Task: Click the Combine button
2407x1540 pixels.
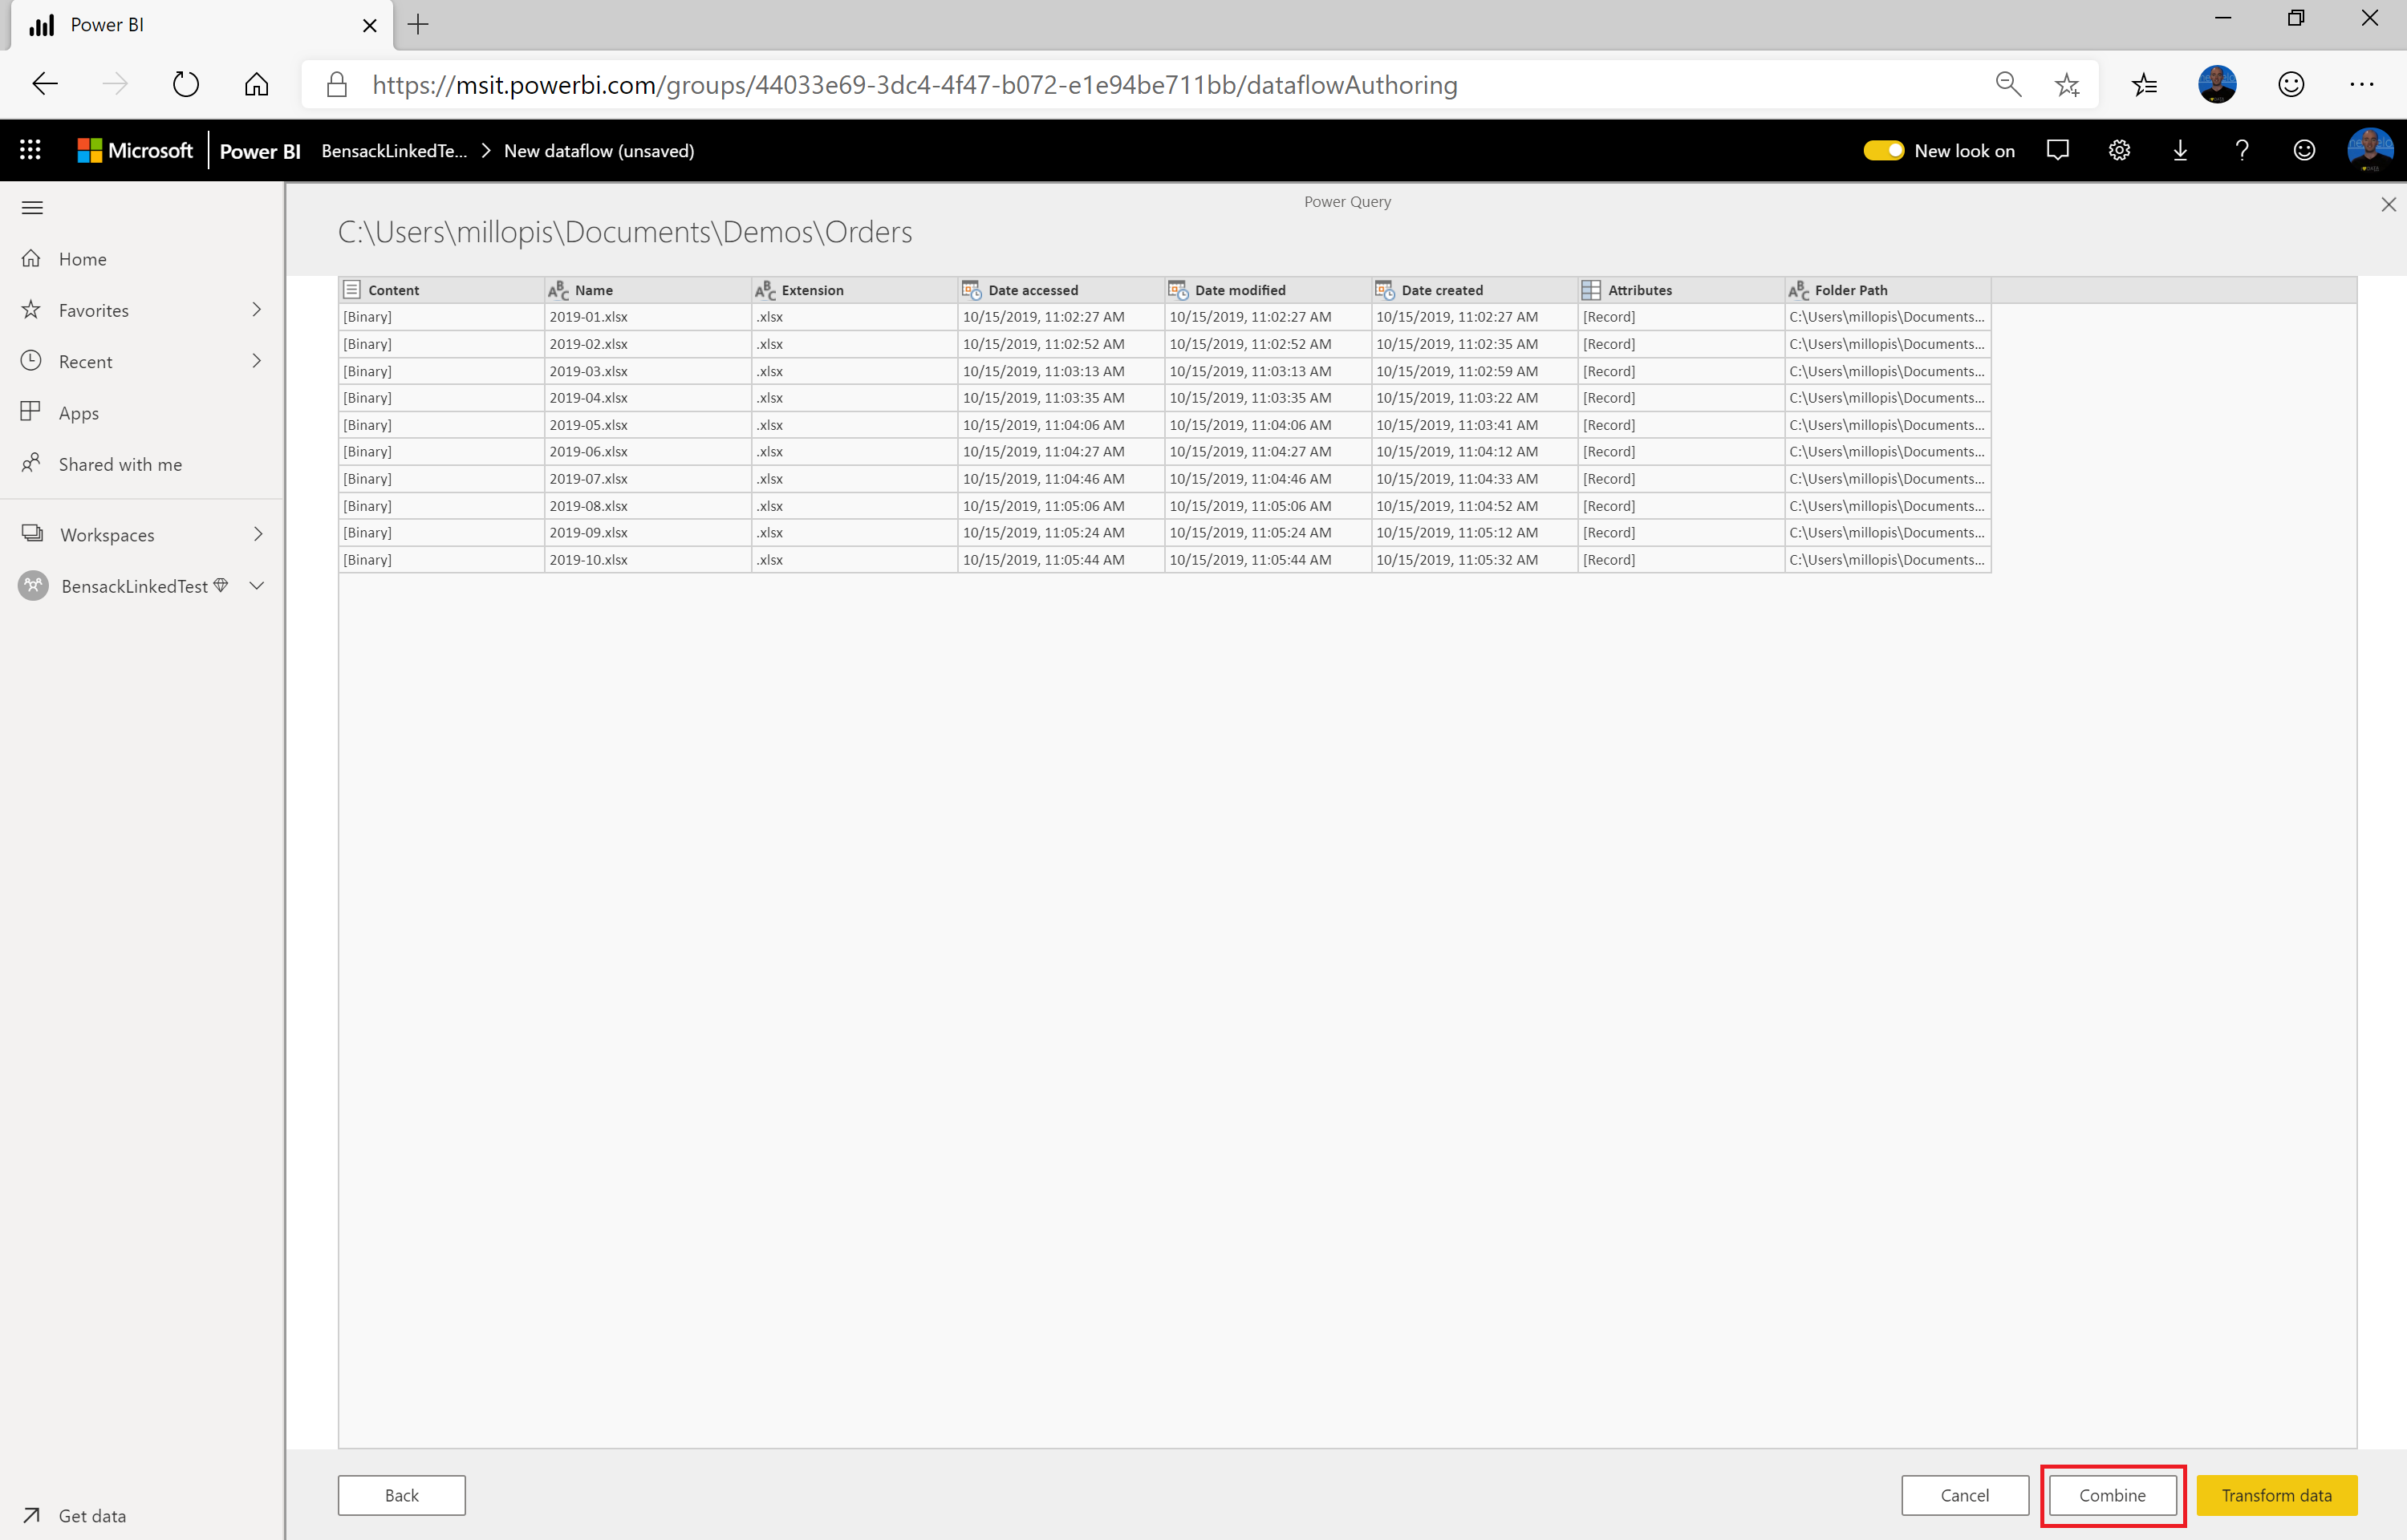Action: (x=2112, y=1495)
